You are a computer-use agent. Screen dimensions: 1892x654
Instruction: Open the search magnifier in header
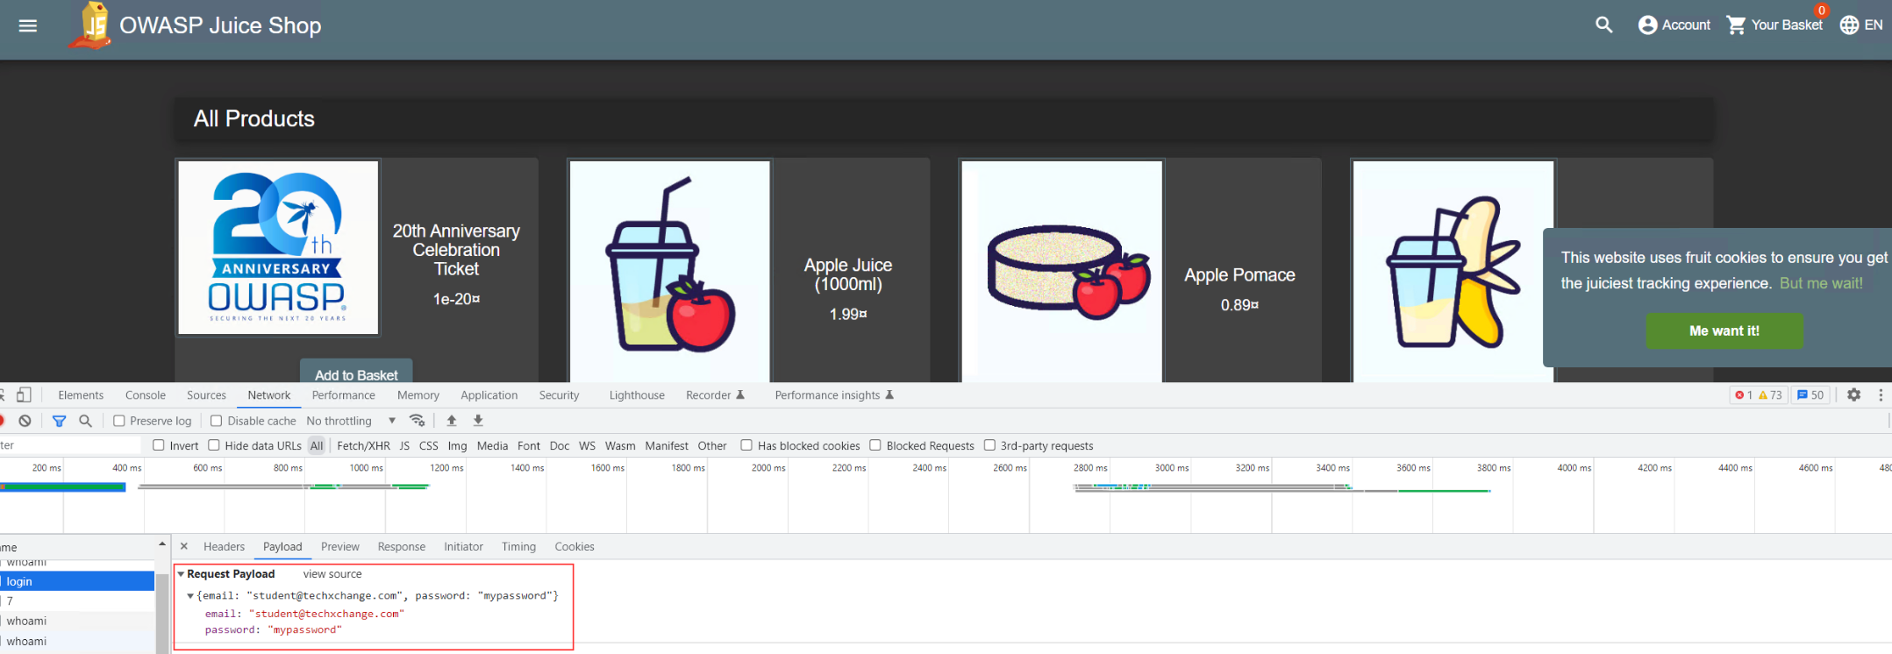(1603, 25)
